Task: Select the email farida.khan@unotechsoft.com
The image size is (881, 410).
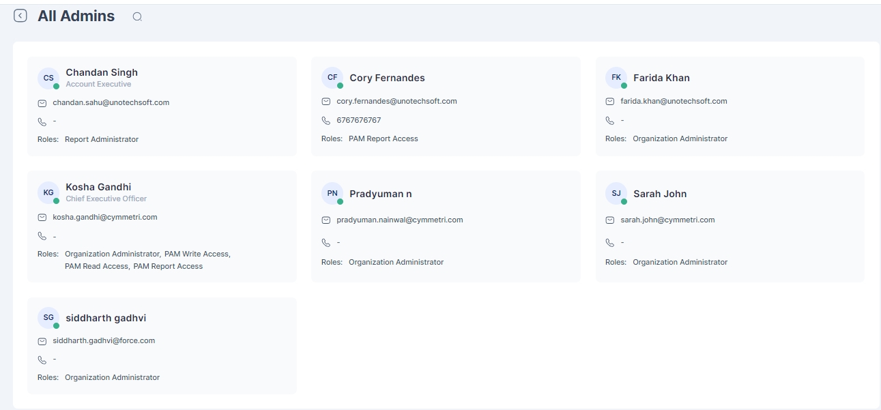Action: [674, 101]
